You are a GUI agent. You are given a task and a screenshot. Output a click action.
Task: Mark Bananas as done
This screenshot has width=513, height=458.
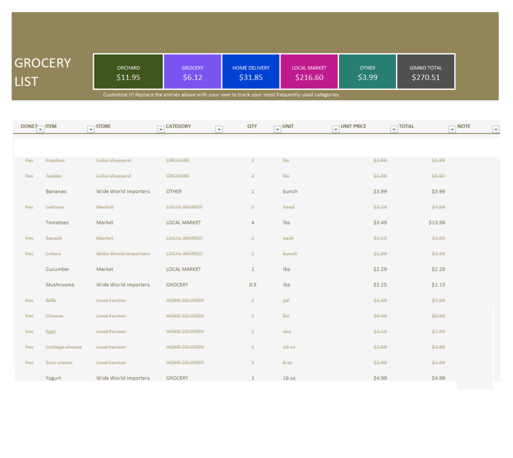point(29,191)
